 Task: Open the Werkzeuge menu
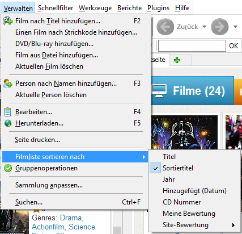point(95,8)
